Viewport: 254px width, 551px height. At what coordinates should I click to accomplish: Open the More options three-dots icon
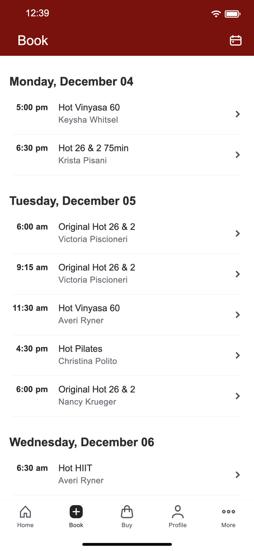(x=228, y=511)
